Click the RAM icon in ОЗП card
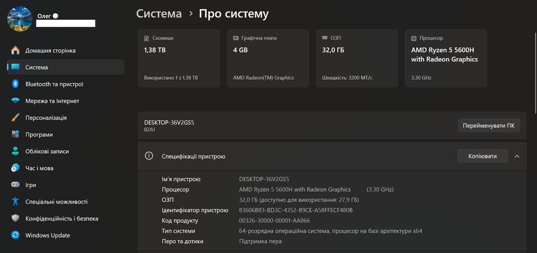The image size is (537, 253). (325, 38)
